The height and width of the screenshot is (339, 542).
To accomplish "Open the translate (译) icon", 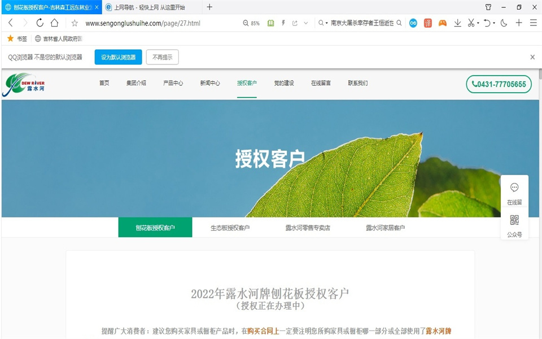I will click(427, 23).
